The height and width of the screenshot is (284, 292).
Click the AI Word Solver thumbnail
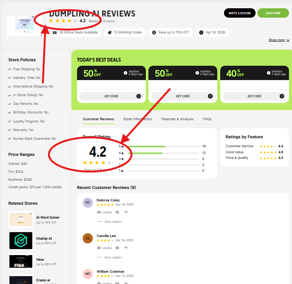click(x=21, y=220)
